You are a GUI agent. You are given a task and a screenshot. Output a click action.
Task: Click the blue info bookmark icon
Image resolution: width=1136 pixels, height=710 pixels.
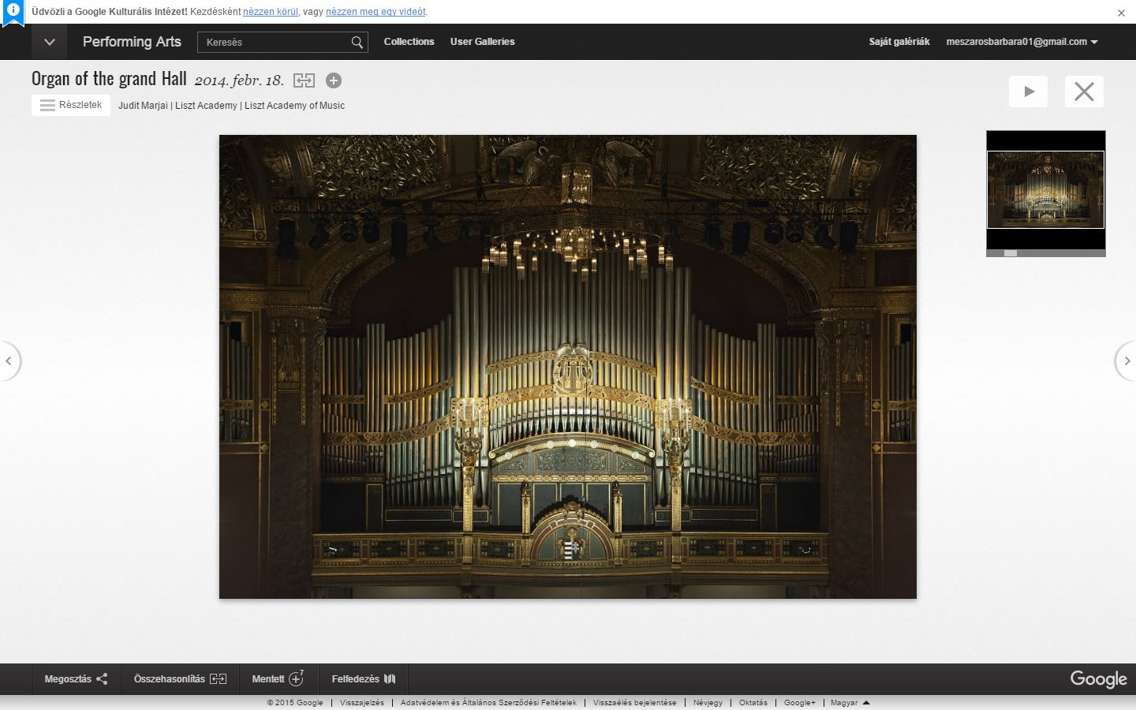[13, 13]
